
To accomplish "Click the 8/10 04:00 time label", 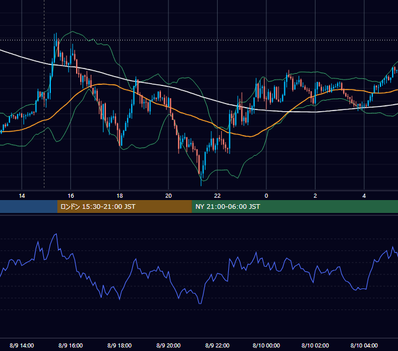I will point(364,345).
